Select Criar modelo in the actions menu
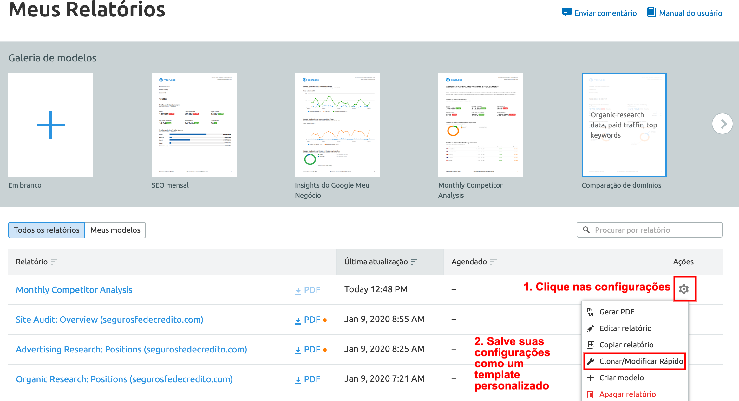The image size is (739, 401). 621,378
